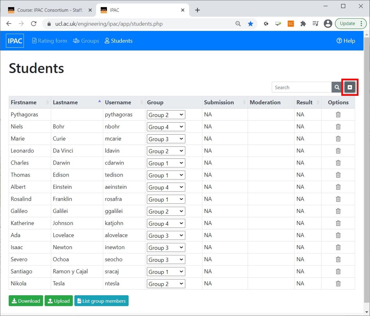Image resolution: width=370 pixels, height=316 pixels.
Task: Open Katherine Johnson's group selector
Action: point(166,223)
